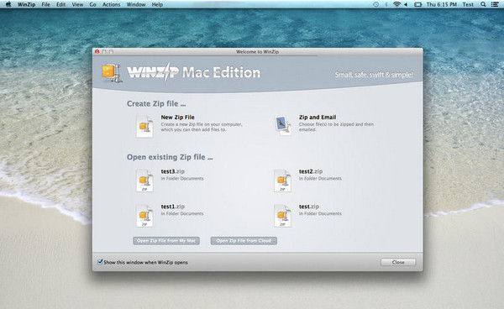Screen dimensions: 504x309
Task: Click the Test user name in menu bar
Action: coord(468,4)
